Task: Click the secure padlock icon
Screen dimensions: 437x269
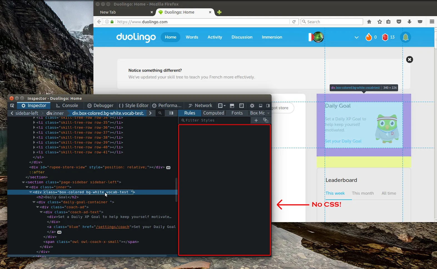Action: pyautogui.click(x=112, y=22)
